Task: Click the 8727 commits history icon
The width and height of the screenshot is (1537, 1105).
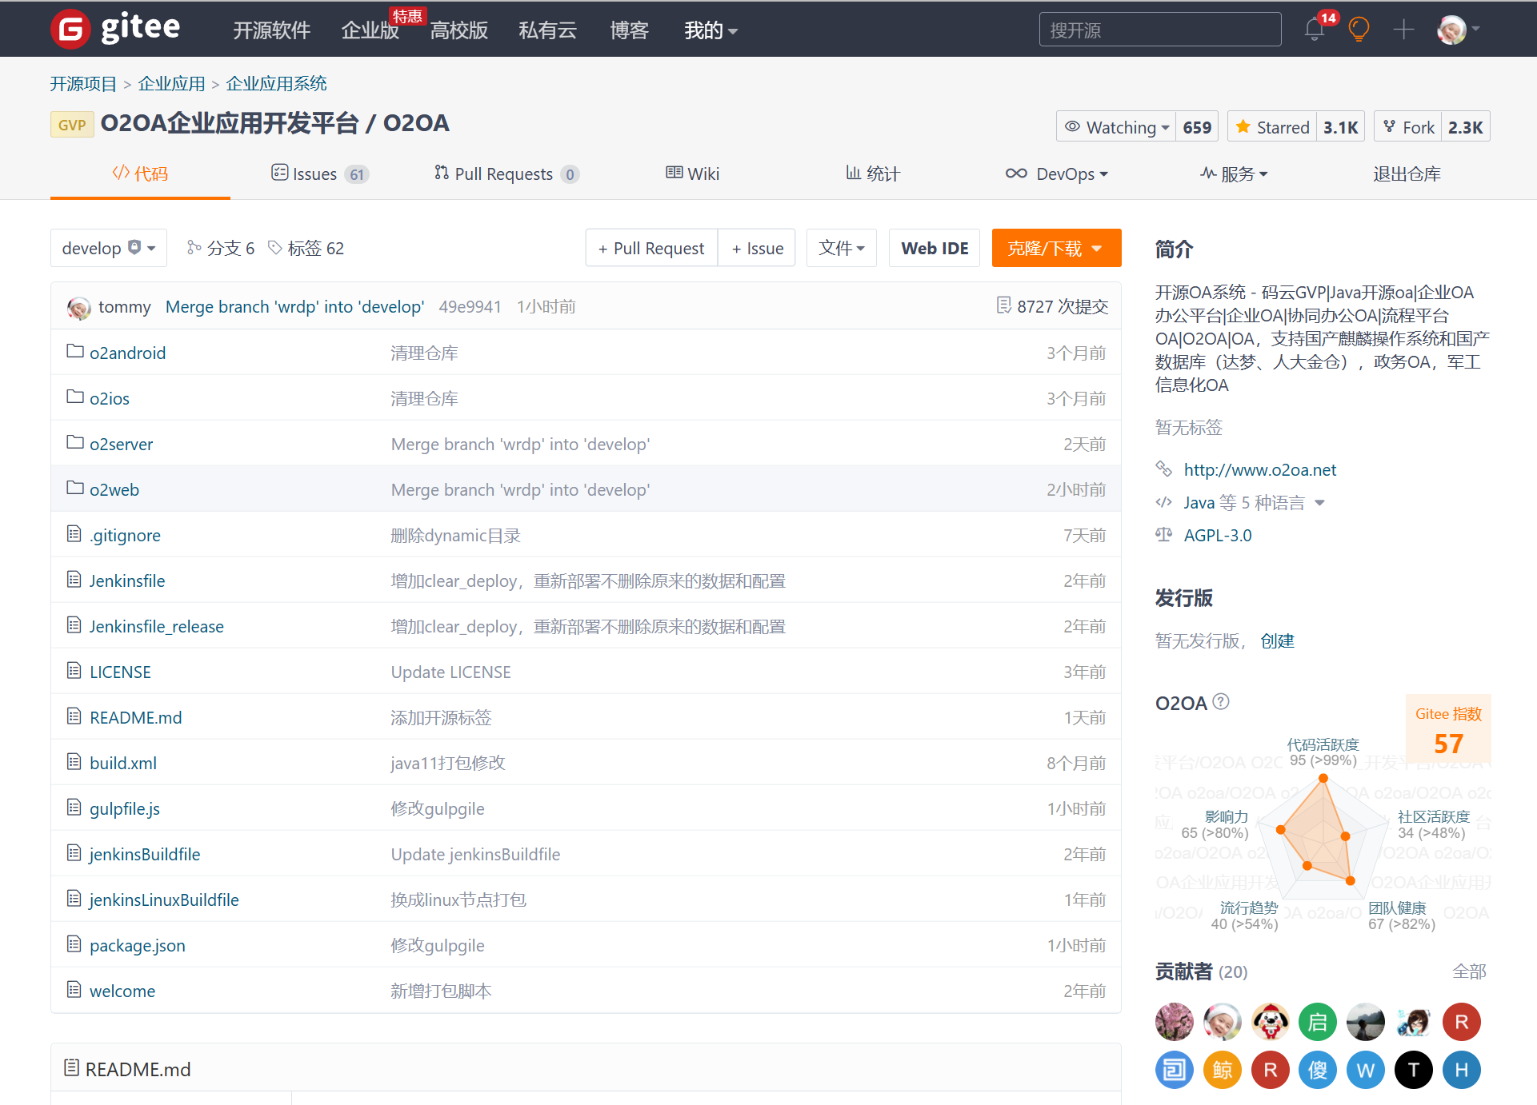Action: coord(1003,305)
